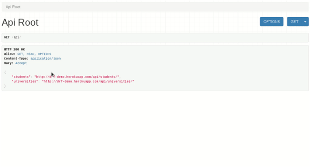Click the /api/ path text in request box
310x167 pixels.
(x=16, y=37)
